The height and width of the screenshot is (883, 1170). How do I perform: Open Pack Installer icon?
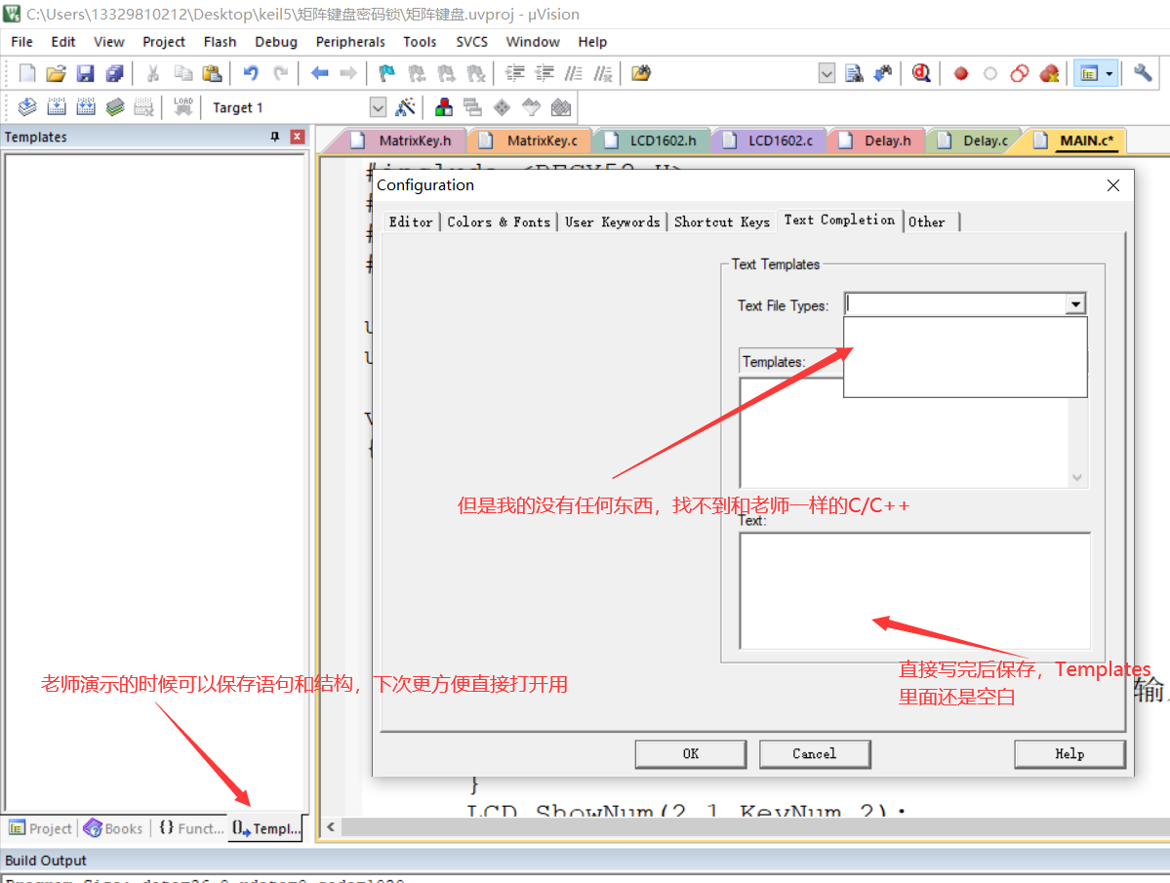pos(561,107)
